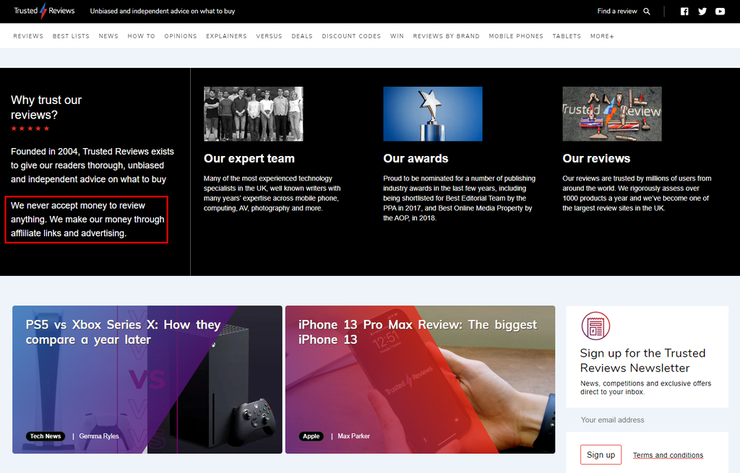Open the iPhone 13 Pro Max Review article

(x=418, y=332)
